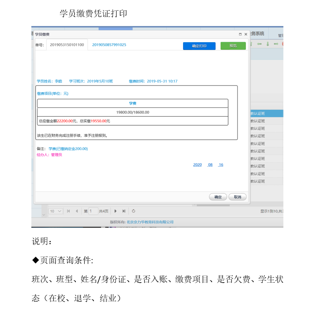Maximize the 学员缴费 dialog window
Viewport: 311px width, 312px height.
click(x=240, y=34)
